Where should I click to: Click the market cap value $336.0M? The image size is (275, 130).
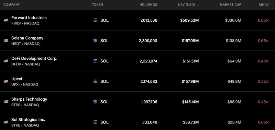coord(233,20)
